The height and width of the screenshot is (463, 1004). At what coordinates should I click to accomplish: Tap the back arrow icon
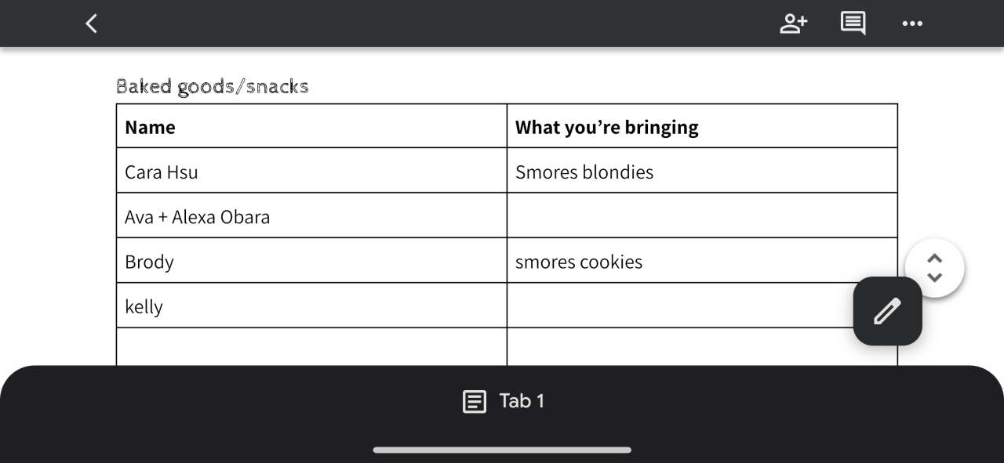[92, 24]
